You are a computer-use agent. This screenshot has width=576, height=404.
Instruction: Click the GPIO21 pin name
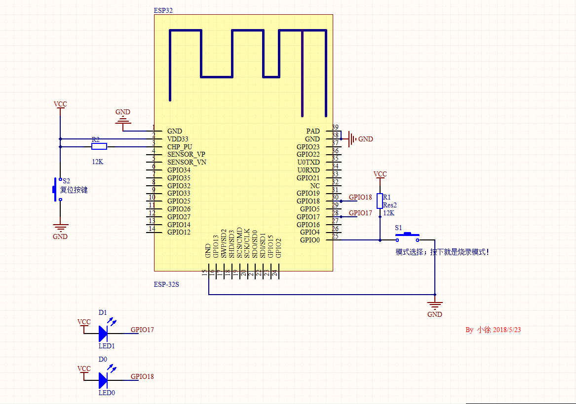308,178
